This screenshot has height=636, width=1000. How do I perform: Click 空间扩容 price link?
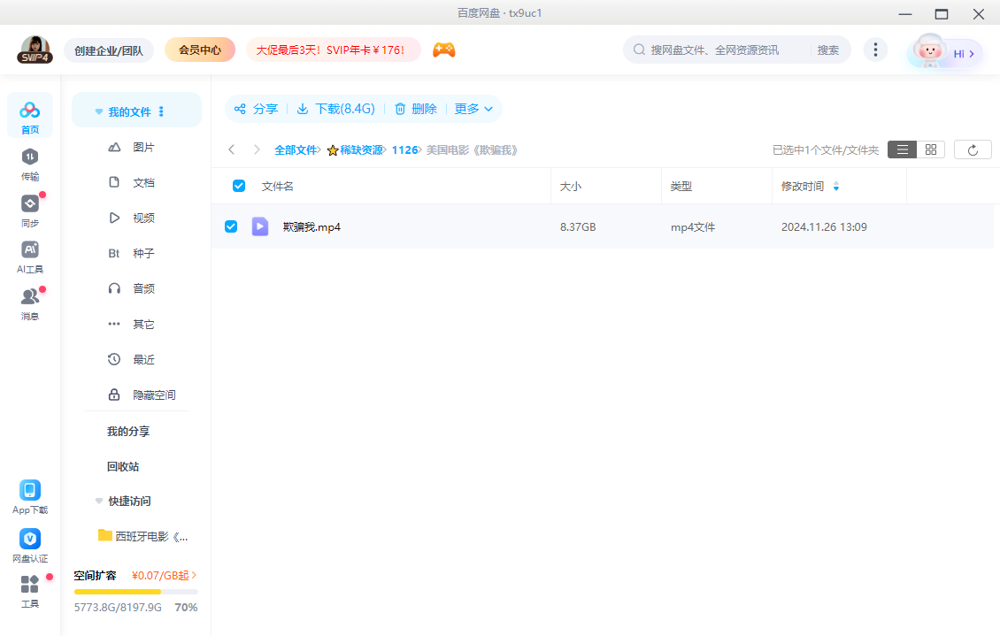click(x=164, y=576)
